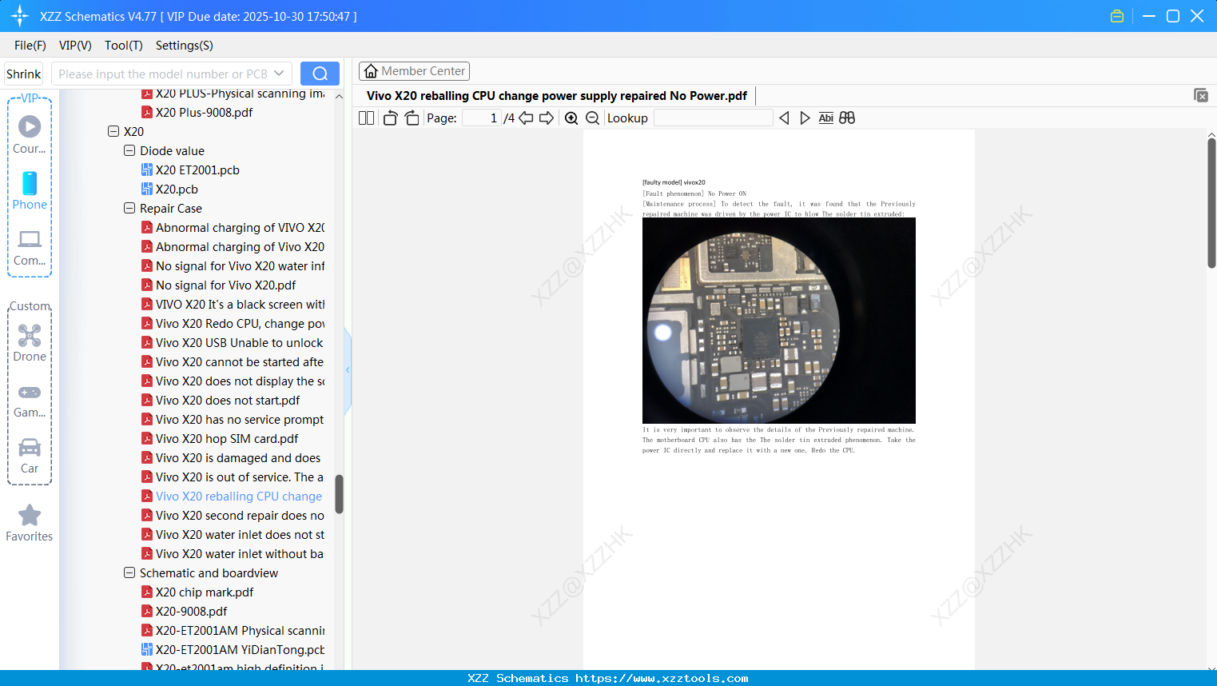Toggle the two-page view icon

tap(366, 118)
